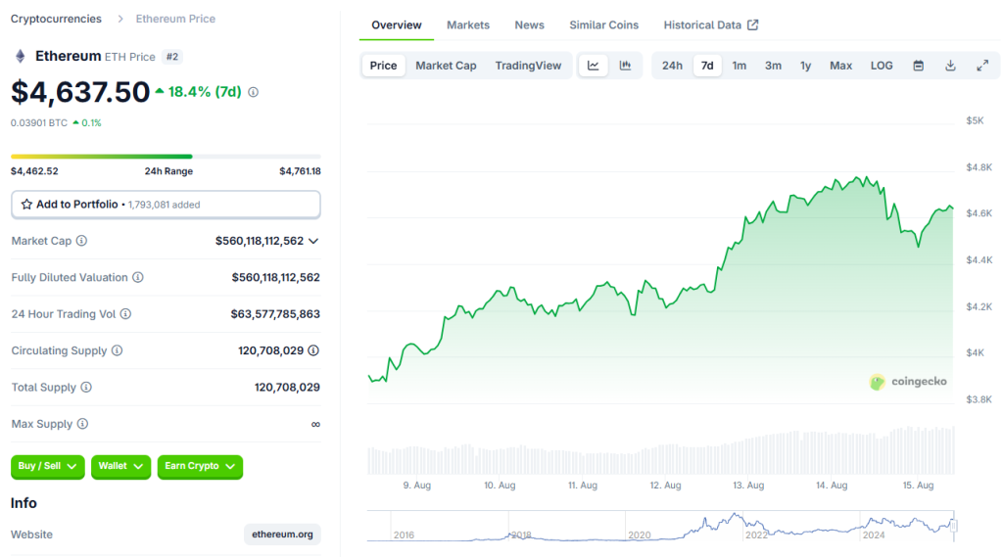Click the Total Supply 120,708,029 value
The height and width of the screenshot is (557, 1003).
click(x=287, y=387)
